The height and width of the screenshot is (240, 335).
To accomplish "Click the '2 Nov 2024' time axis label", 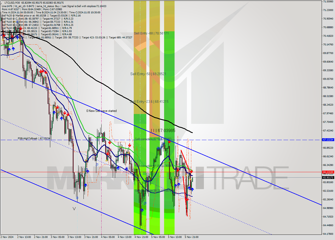I will coord(7,237).
